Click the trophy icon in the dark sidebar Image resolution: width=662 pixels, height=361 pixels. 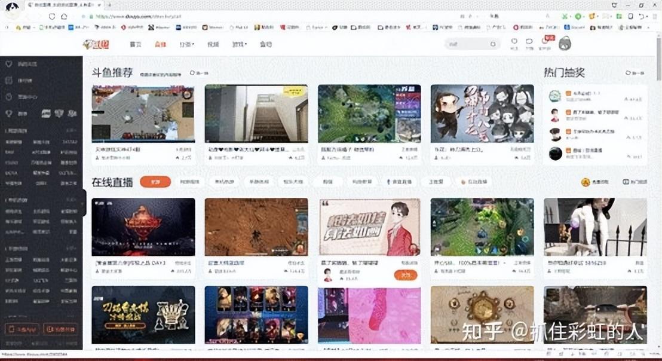pyautogui.click(x=8, y=114)
